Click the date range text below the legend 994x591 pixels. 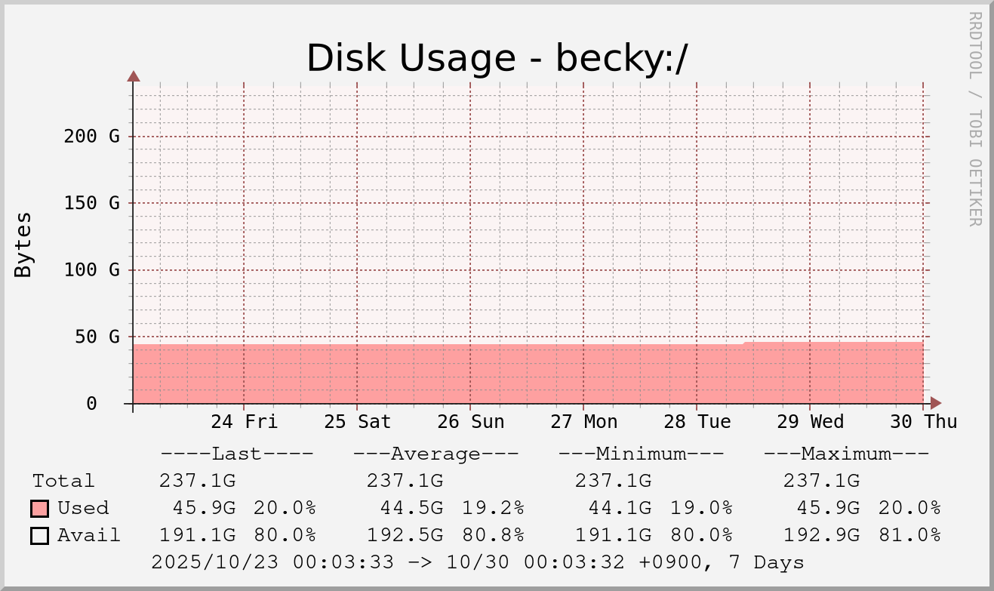point(477,562)
